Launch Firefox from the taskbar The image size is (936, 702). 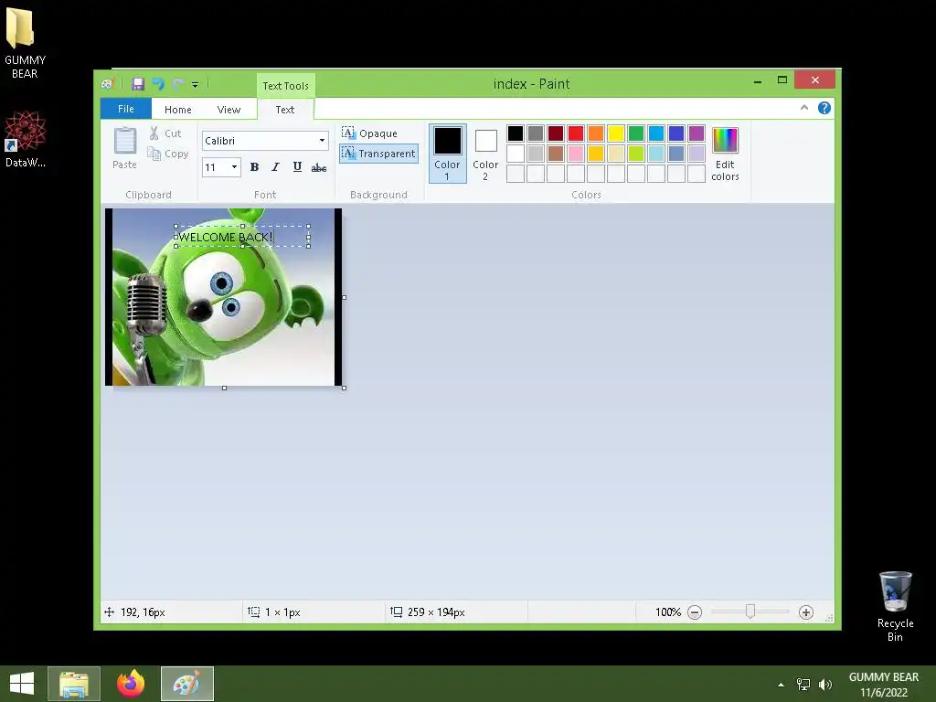click(131, 684)
